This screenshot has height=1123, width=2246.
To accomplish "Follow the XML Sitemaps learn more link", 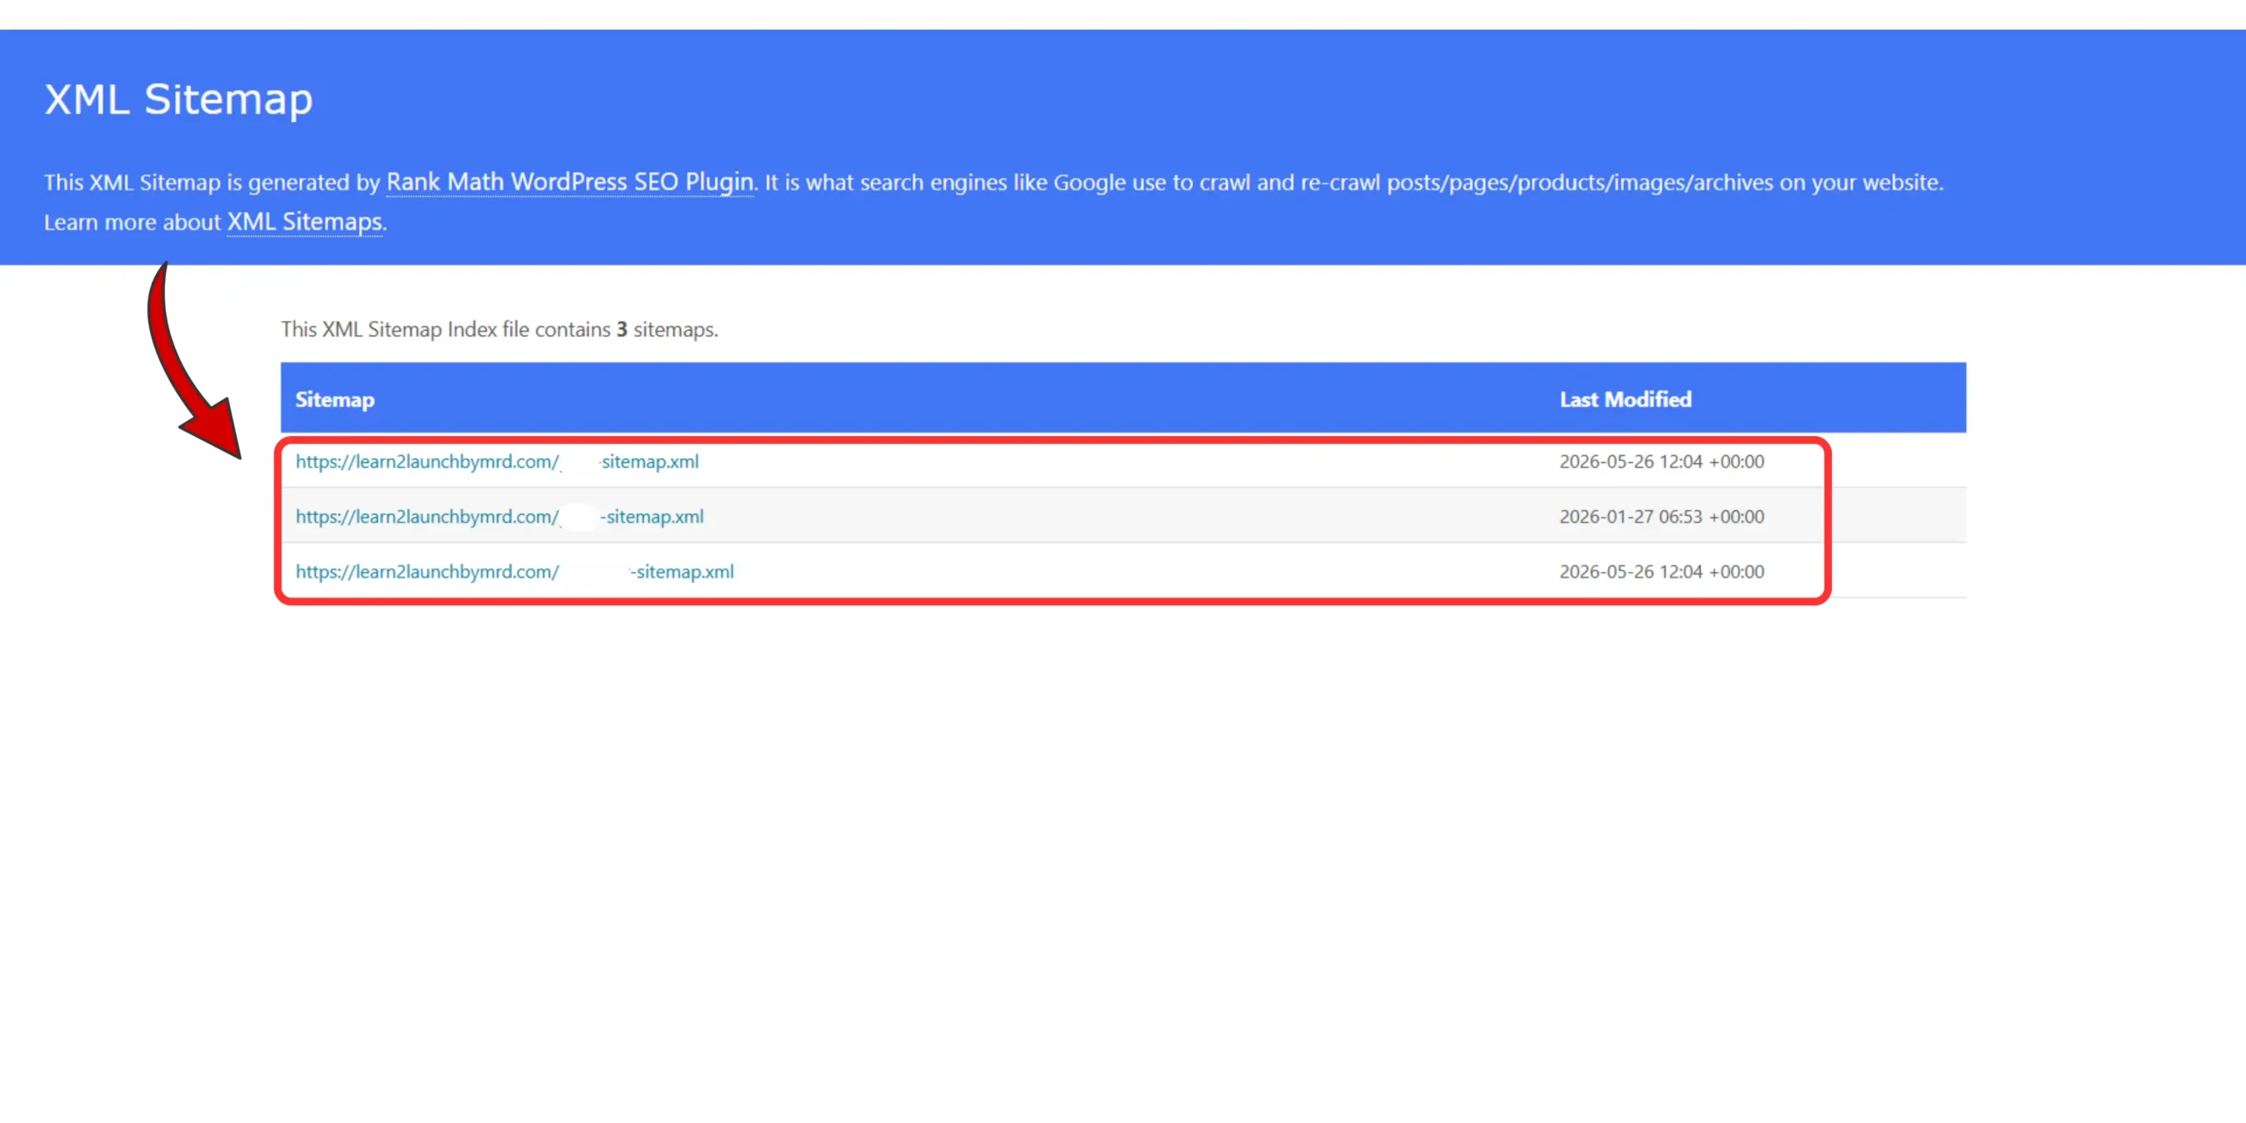I will [x=304, y=222].
